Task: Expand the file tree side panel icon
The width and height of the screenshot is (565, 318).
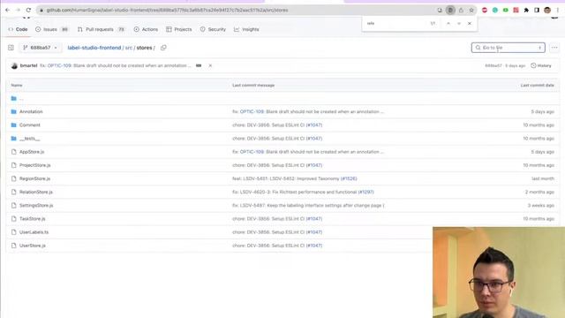Action: [x=11, y=48]
